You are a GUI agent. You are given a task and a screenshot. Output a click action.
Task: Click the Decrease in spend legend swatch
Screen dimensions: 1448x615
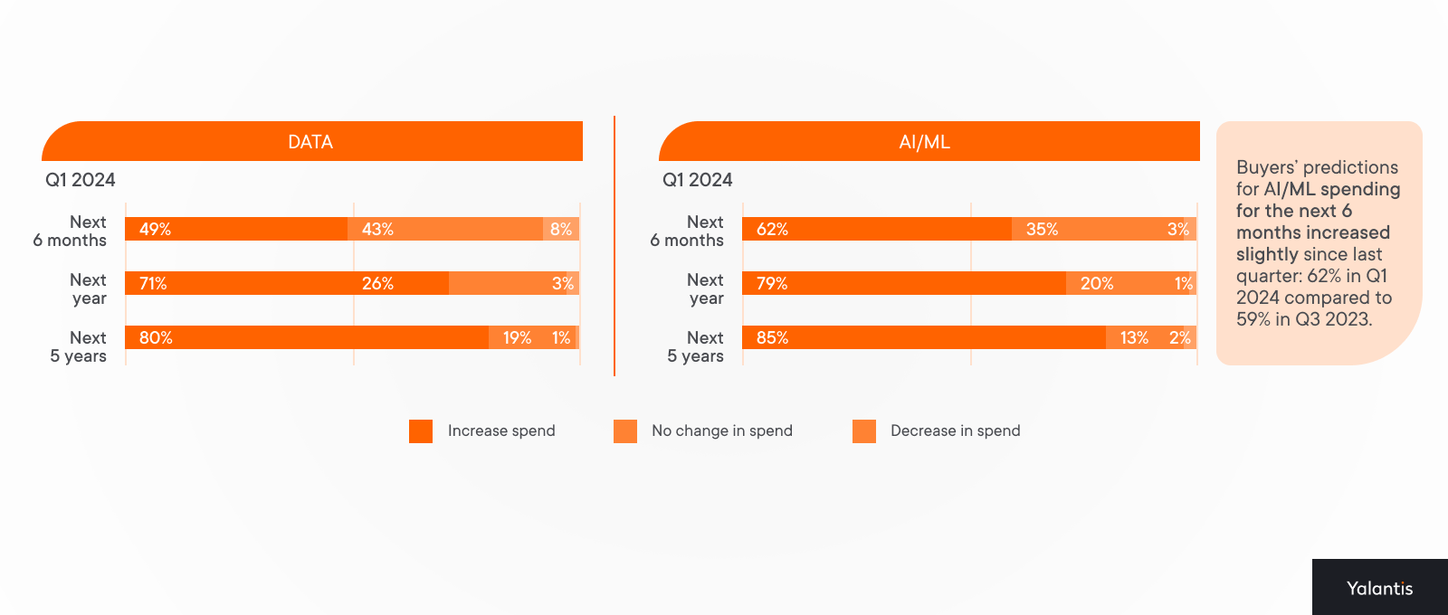tap(864, 431)
